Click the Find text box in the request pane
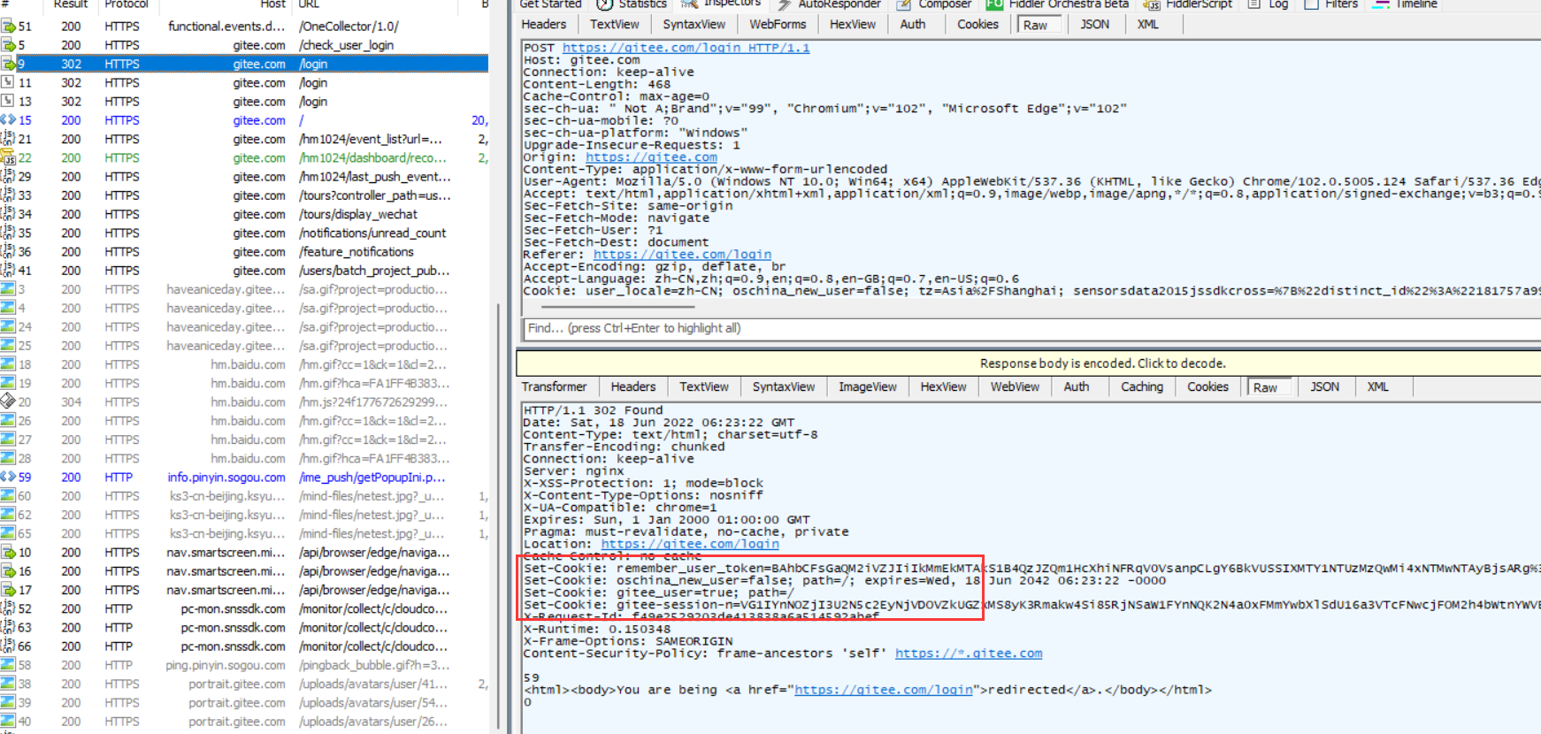The image size is (1541, 734). pyautogui.click(x=1031, y=328)
